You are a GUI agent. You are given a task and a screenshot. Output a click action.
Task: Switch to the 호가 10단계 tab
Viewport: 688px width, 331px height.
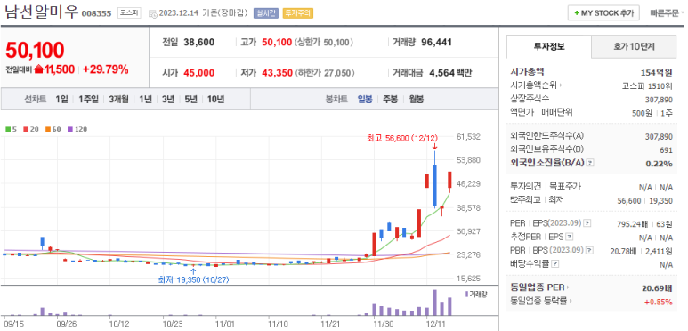tap(634, 47)
